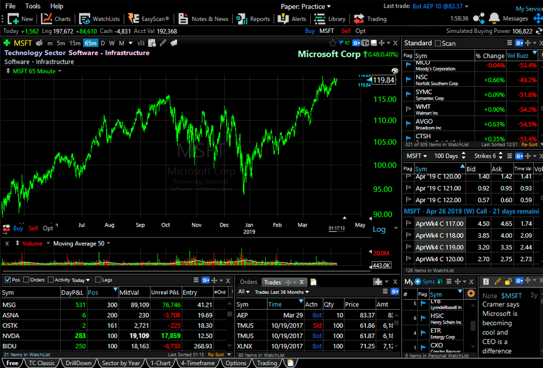This screenshot has height=368, width=543.
Task: Select the D daily timeframe button
Action: click(102, 43)
